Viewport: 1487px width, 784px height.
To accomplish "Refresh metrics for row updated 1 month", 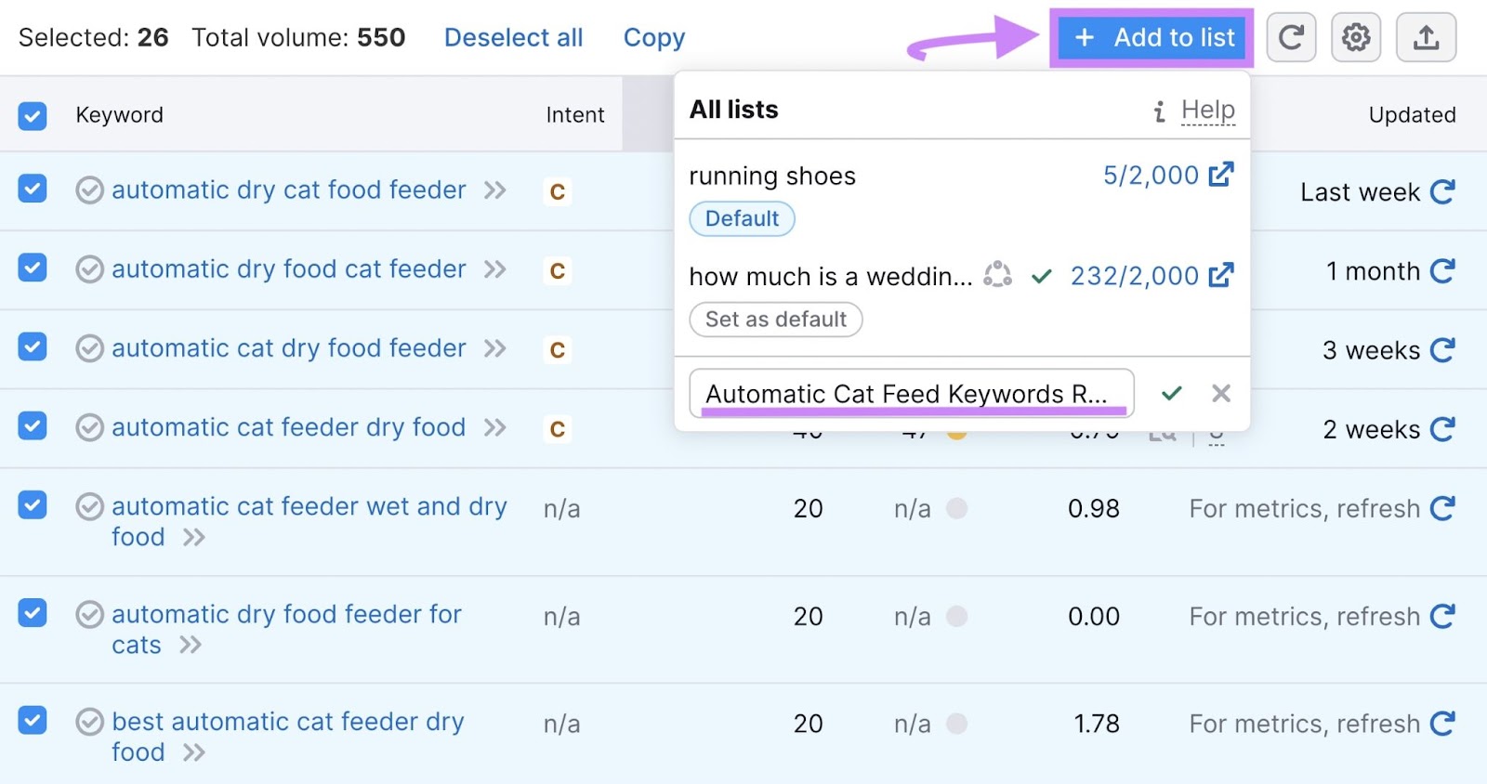I will [x=1442, y=271].
